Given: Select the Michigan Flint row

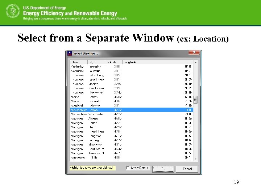Looking at the screenshot, I should (x=132, y=127).
